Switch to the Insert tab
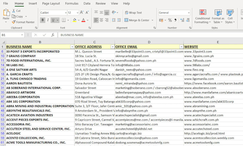The image size is (243, 146). pyautogui.click(x=33, y=4)
